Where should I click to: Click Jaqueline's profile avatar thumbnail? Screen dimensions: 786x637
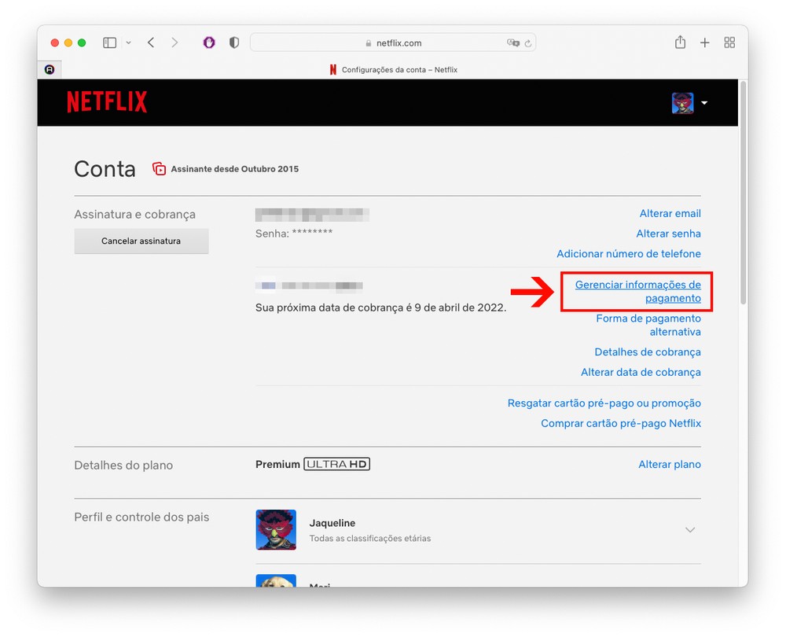click(276, 529)
